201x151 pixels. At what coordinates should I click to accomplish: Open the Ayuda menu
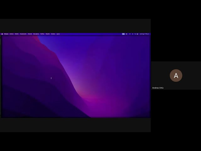(58, 34)
